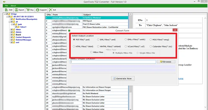Collapse the All-2017-08-10-223011 tree node
The height and width of the screenshot is (110, 208).
(x=7, y=17)
